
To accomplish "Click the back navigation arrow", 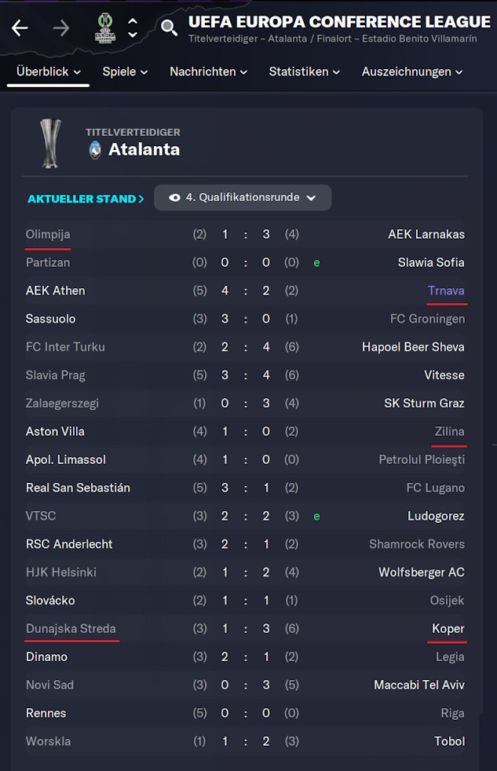I will pos(20,29).
